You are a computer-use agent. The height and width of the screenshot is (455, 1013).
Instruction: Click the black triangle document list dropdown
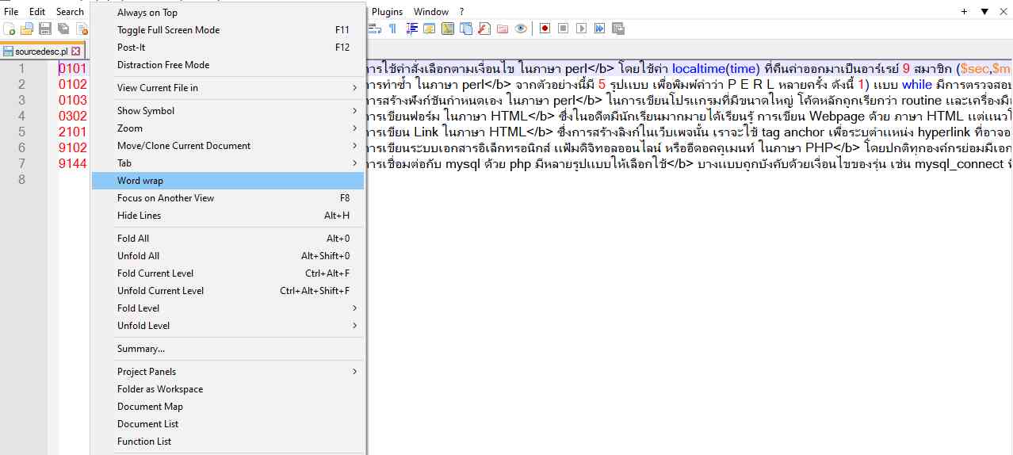984,12
